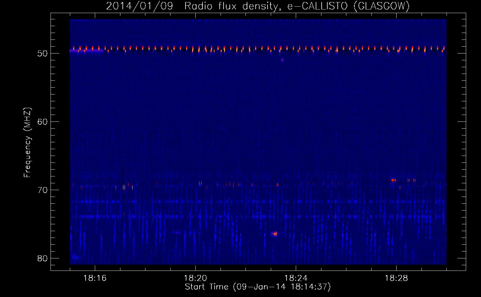
Task: Click the 'Frequency (MHZ)' axis label
Action: click(x=27, y=143)
